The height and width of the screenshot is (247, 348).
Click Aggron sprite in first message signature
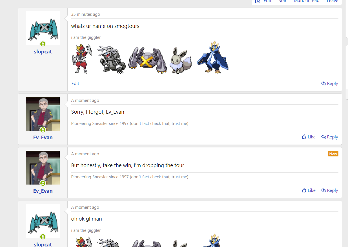tap(111, 60)
